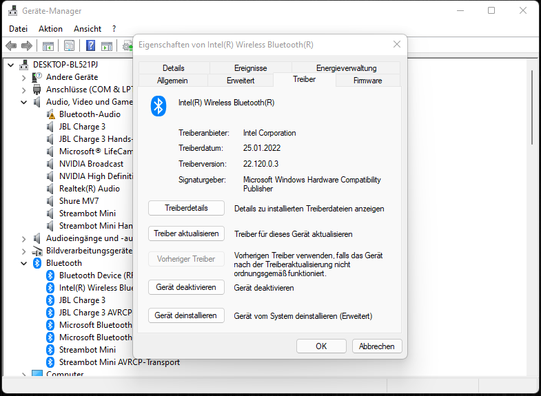Screen dimensions: 541x396
Task: Switch to the Details tab
Action: click(174, 68)
